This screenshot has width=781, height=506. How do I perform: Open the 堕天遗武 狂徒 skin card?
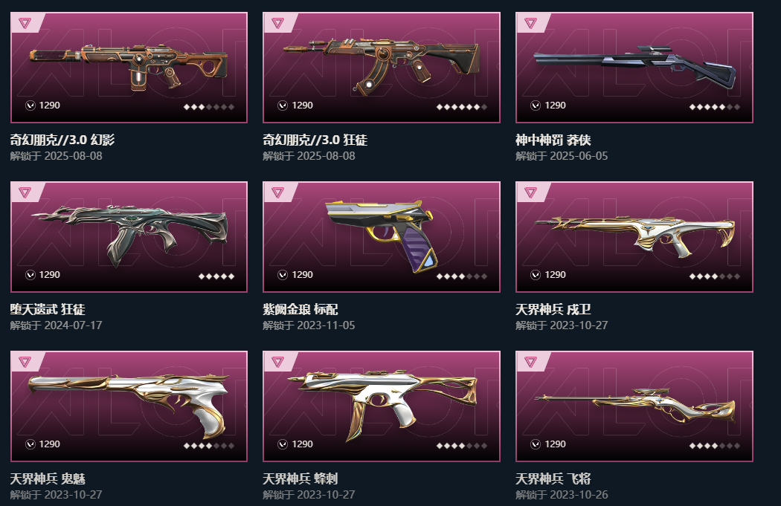(x=129, y=237)
